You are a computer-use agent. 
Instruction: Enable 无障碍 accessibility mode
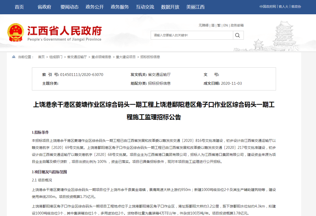(x=203, y=25)
